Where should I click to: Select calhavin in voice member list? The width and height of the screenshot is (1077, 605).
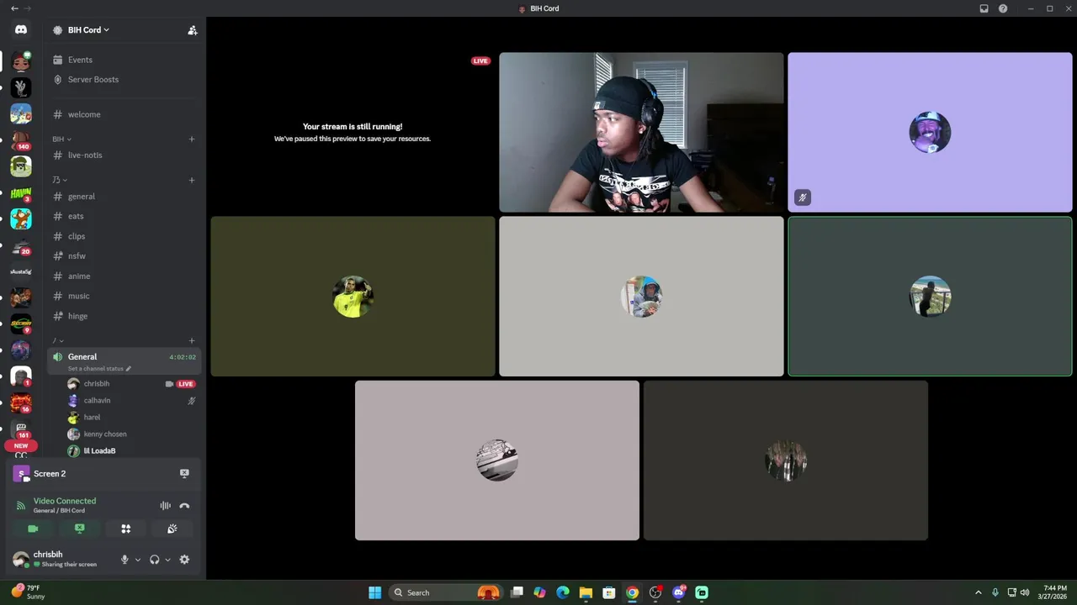coord(130,401)
